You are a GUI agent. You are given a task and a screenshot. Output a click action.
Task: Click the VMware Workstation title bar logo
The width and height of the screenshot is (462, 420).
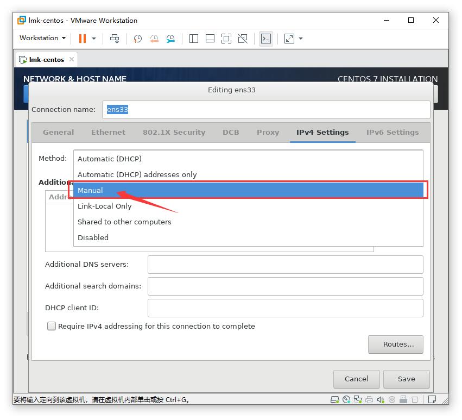coord(22,20)
